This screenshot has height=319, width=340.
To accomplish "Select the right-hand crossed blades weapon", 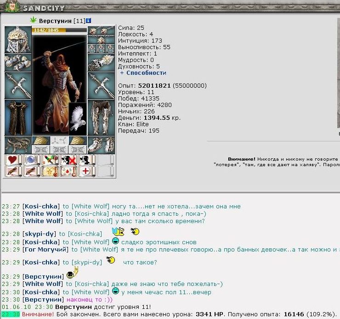I will tap(101, 85).
